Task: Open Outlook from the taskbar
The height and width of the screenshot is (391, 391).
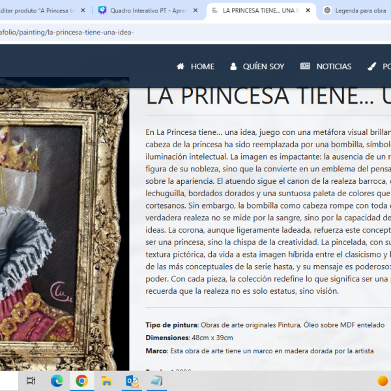Action: [x=132, y=381]
